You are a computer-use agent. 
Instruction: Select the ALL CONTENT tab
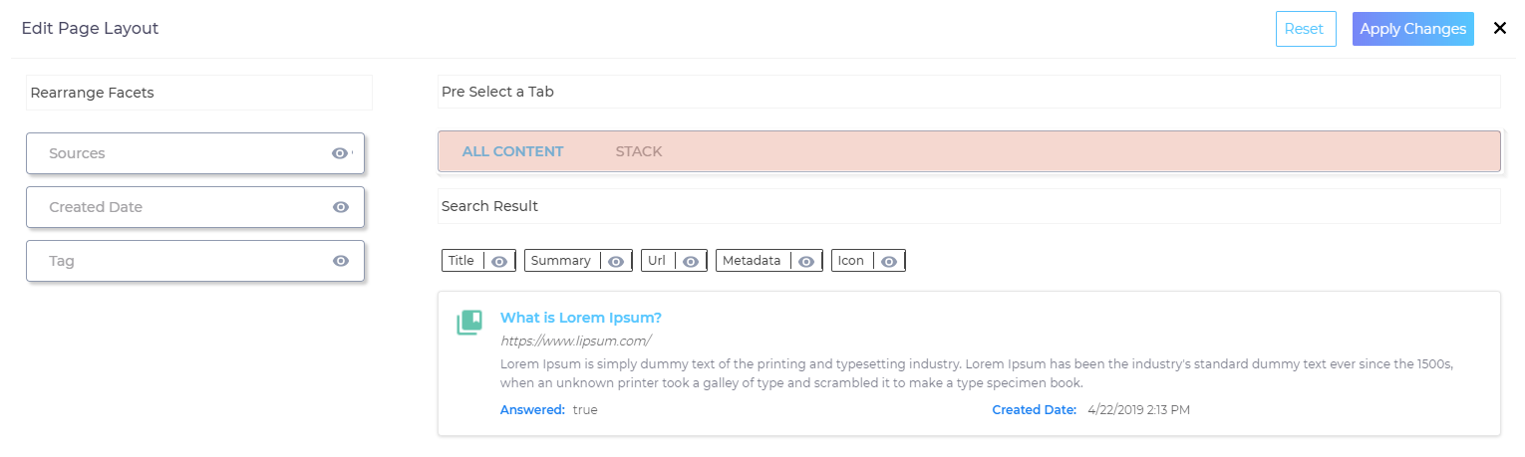[512, 151]
